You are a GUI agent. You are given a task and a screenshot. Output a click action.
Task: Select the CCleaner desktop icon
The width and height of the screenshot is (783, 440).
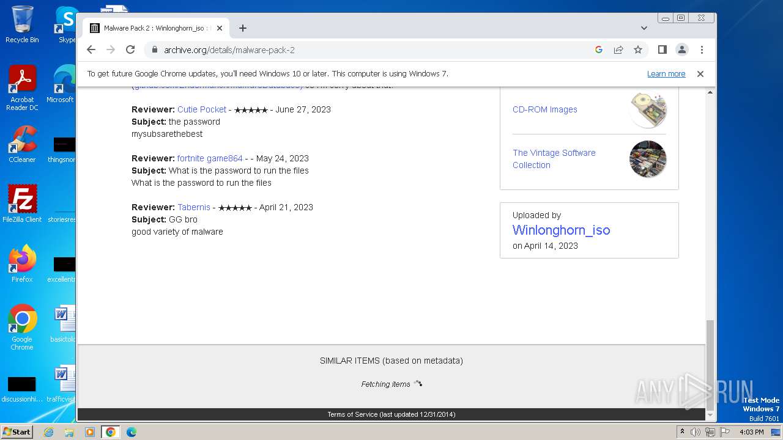[22, 144]
